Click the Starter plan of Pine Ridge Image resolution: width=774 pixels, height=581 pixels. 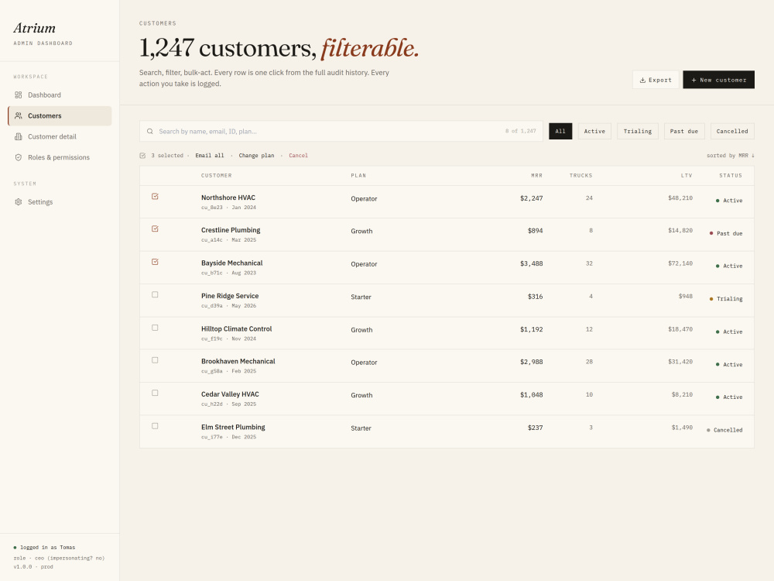click(361, 297)
